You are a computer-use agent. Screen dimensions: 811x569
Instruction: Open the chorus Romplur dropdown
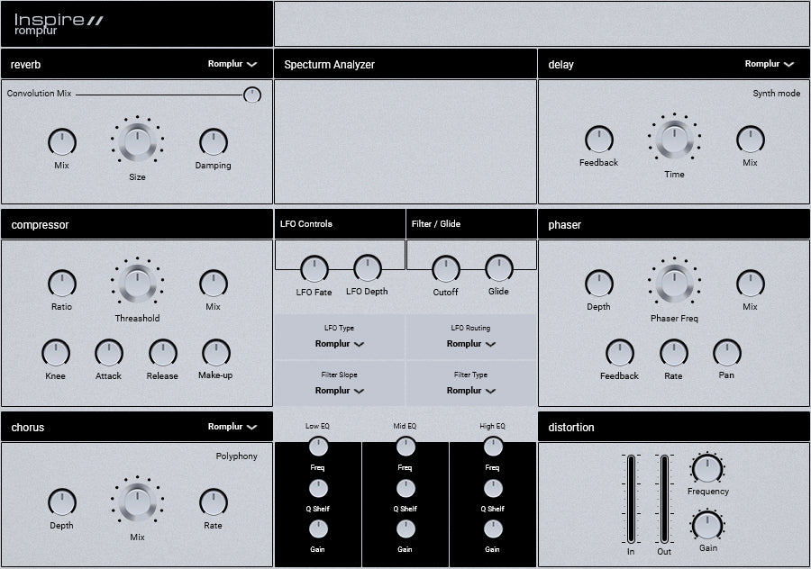[x=232, y=427]
